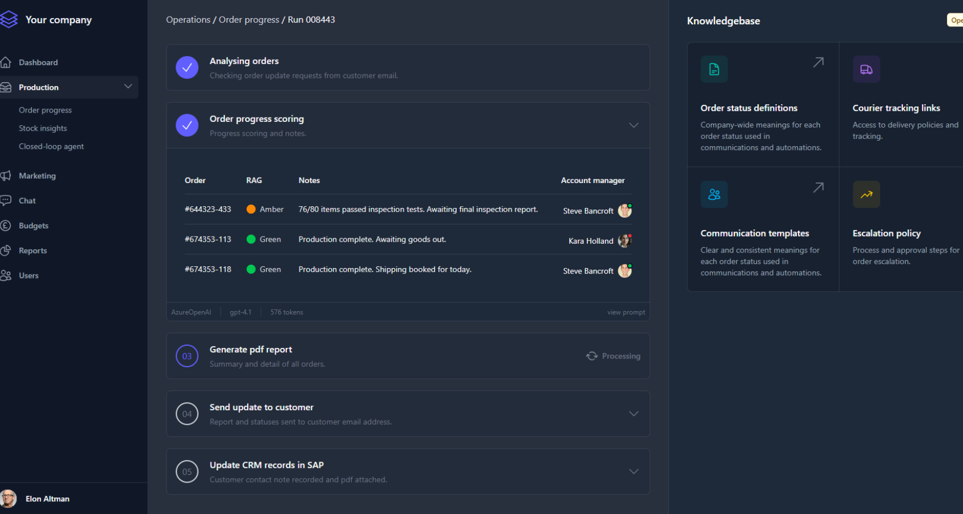Open the Order status definitions document icon
This screenshot has height=514, width=963.
point(714,69)
